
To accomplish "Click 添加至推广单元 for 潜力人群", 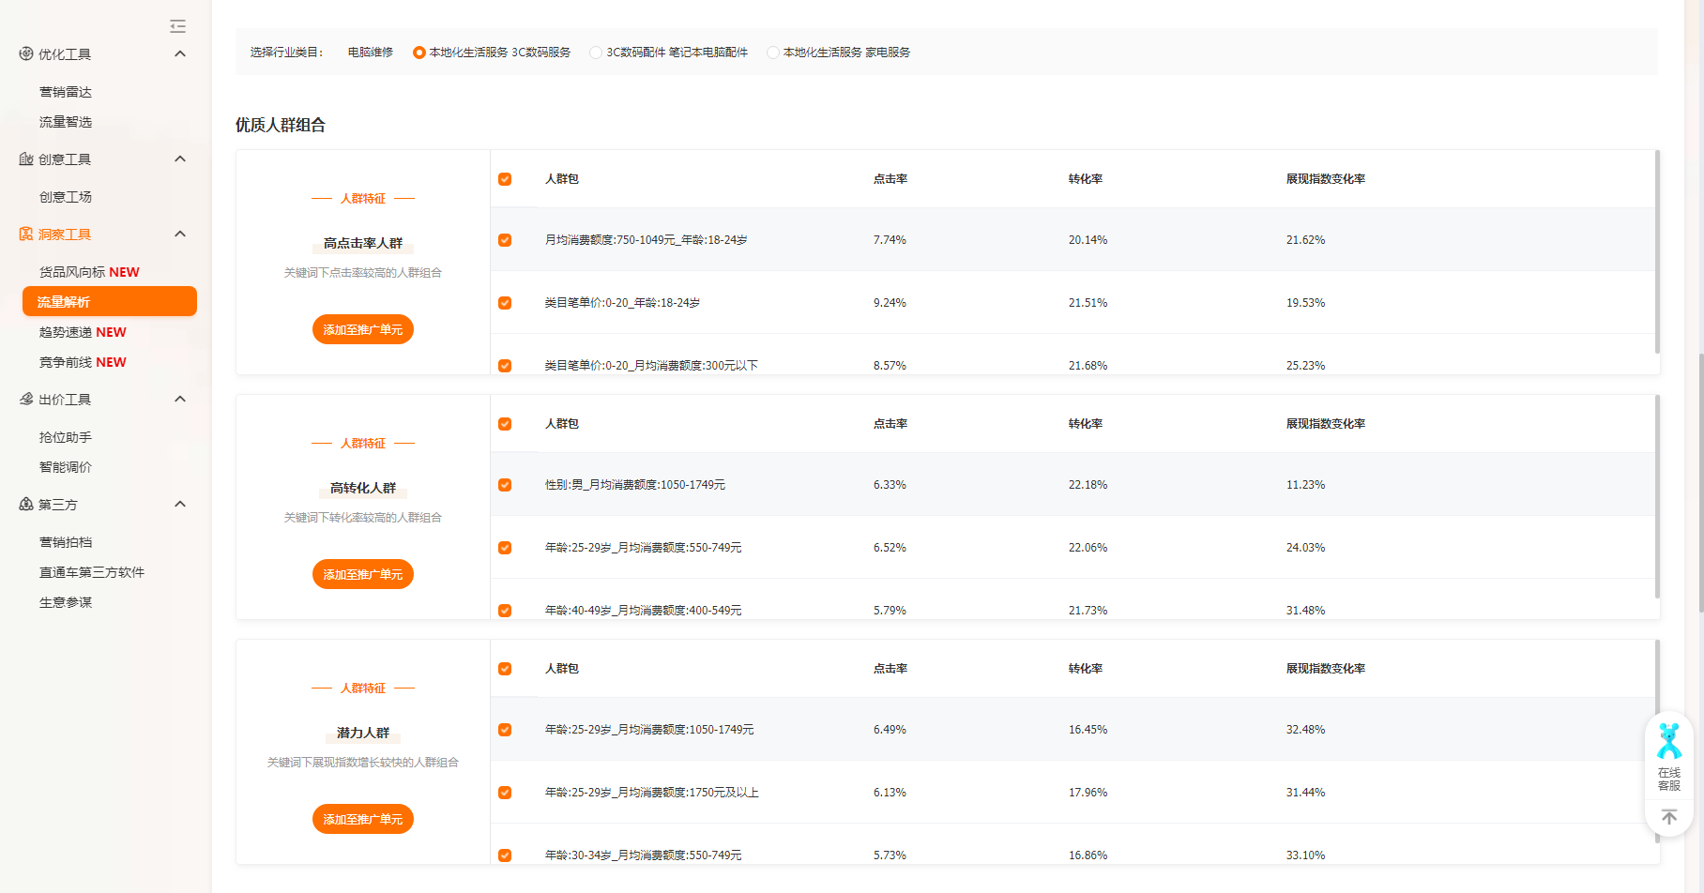I will [x=363, y=819].
